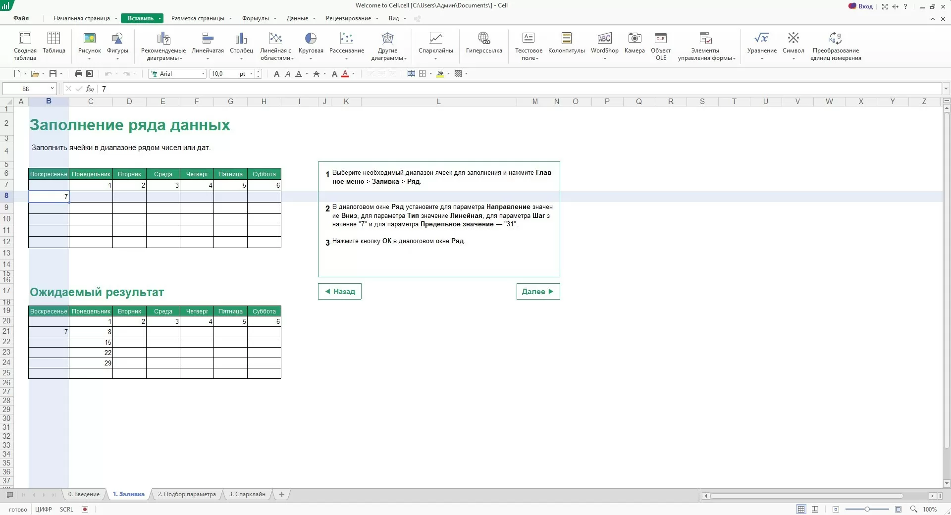The image size is (951, 515).
Task: Toggle italic text formatting
Action: pyautogui.click(x=288, y=74)
